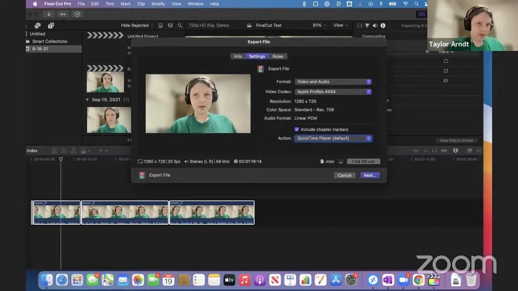The height and width of the screenshot is (291, 518).
Task: Open Music app in the Dock
Action: click(244, 280)
